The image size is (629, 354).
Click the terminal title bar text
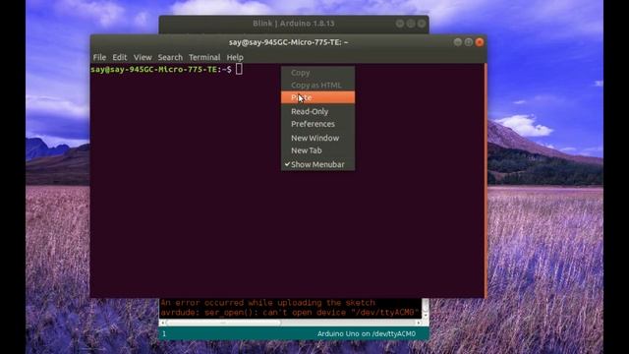point(288,42)
